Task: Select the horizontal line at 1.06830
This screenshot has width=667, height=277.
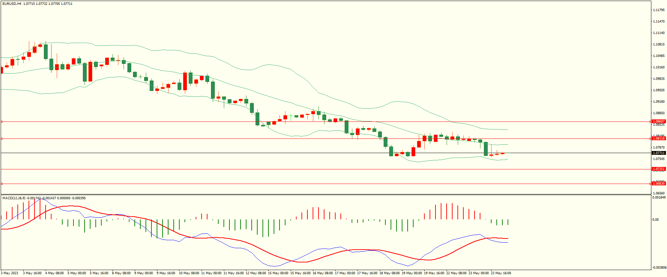Action: [x=325, y=184]
